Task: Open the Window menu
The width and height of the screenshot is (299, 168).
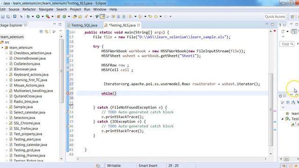Action: [x=100, y=9]
